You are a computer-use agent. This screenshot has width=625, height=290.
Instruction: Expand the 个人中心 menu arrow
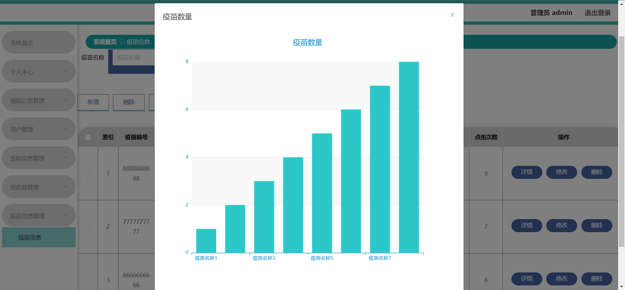(65, 71)
